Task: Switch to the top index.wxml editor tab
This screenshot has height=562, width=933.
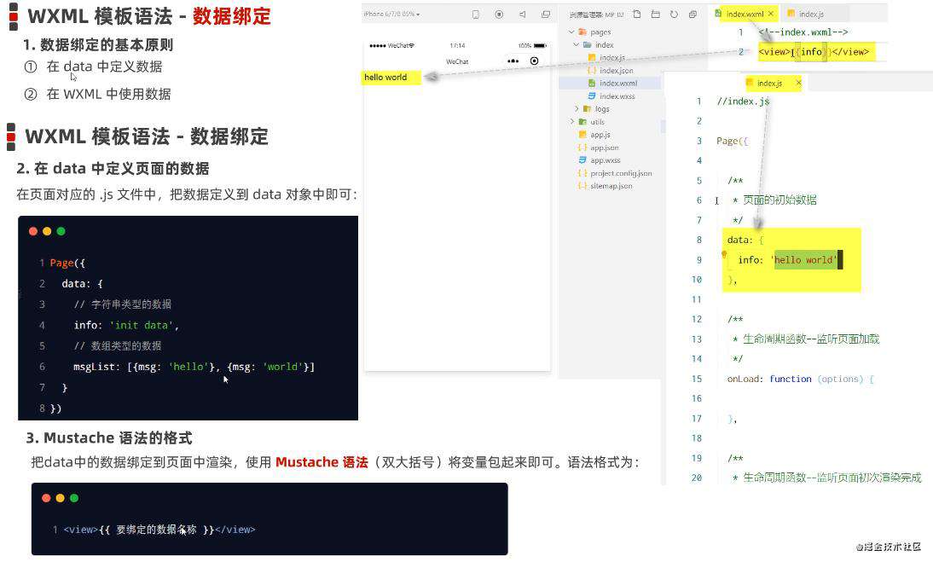Action: tap(745, 14)
